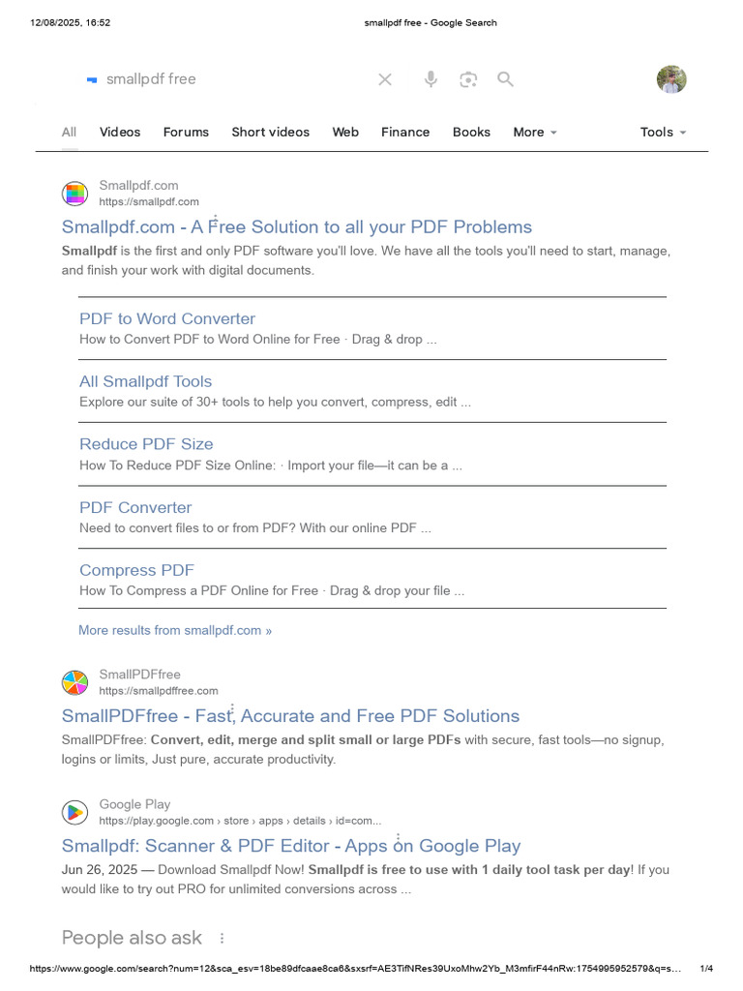
Task: Open SmallPDFfree Fast, Accurate result title
Action: (x=290, y=716)
